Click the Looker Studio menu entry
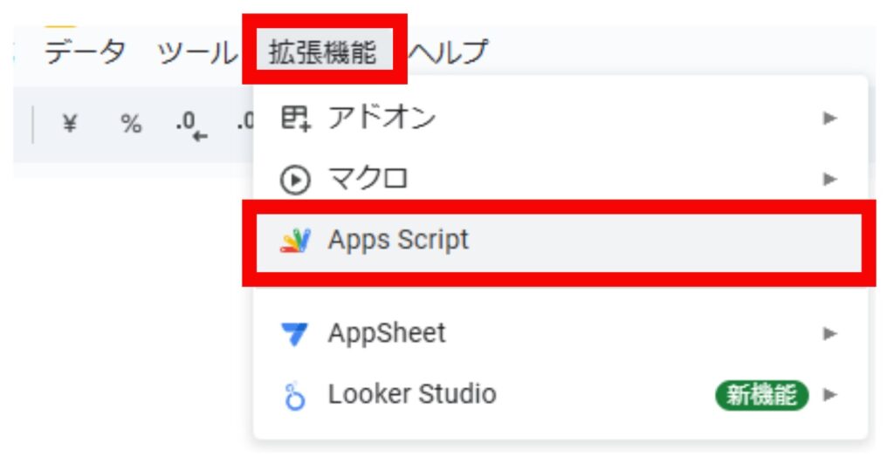 click(x=559, y=394)
